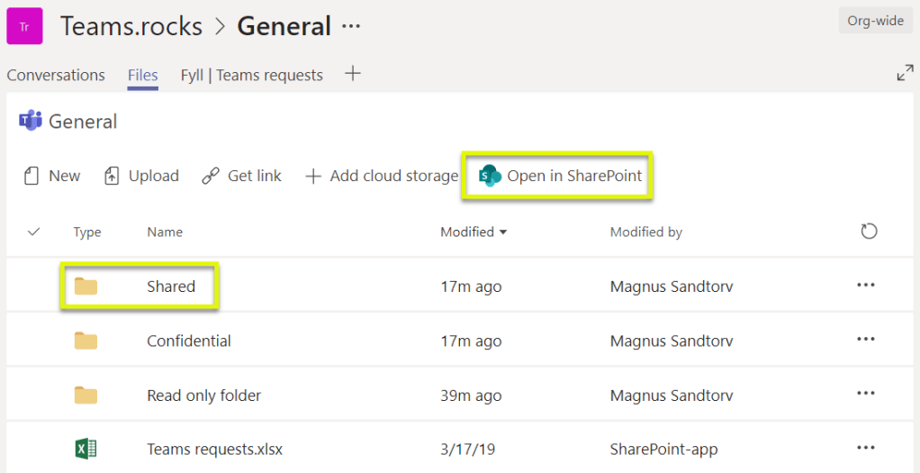The height and width of the screenshot is (473, 920).
Task: Open the Shared folder icon
Action: [x=86, y=287]
